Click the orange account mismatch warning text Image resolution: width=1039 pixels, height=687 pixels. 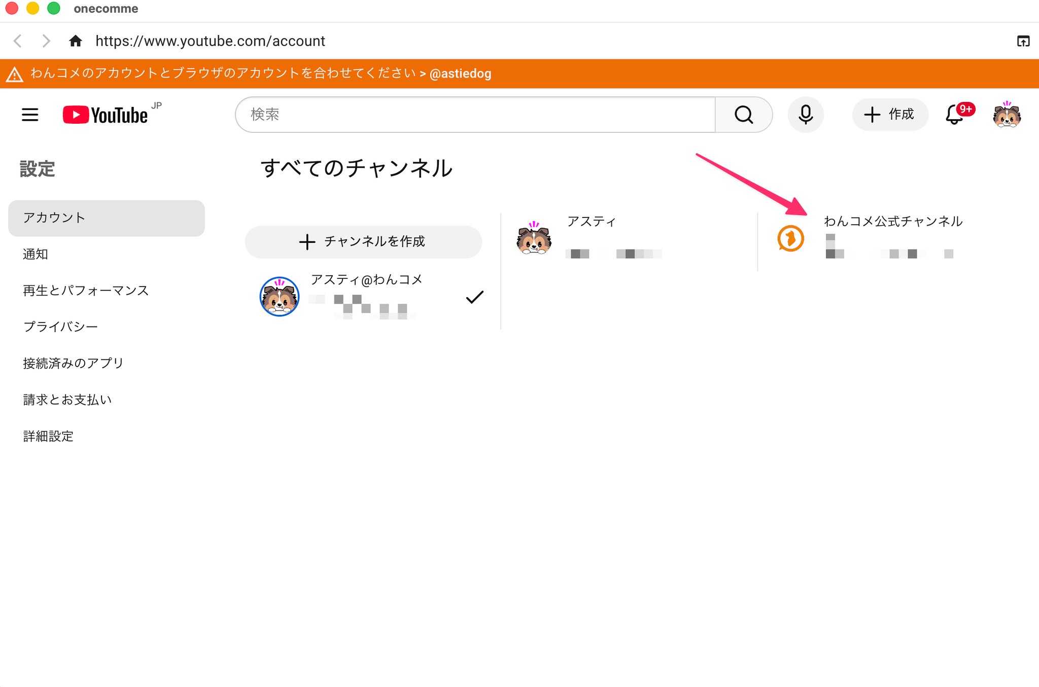coord(223,74)
